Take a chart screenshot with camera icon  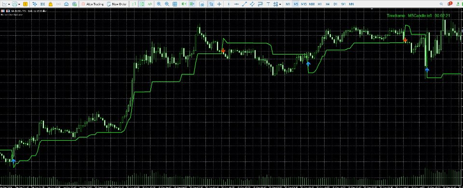click(202, 4)
